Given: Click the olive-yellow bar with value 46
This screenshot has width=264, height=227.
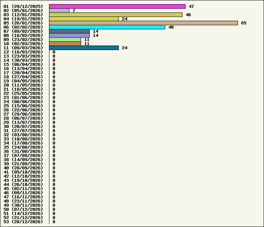Looking at the screenshot, I should click(x=116, y=15).
